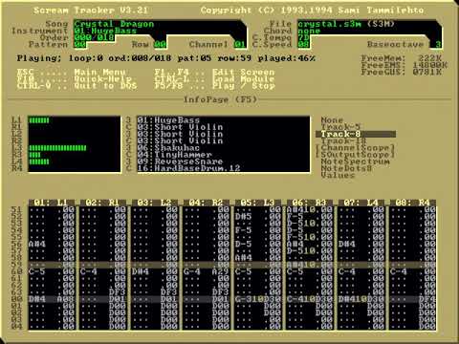Click the 03: L2 track header
This screenshot has height=344, width=459.
click(155, 203)
